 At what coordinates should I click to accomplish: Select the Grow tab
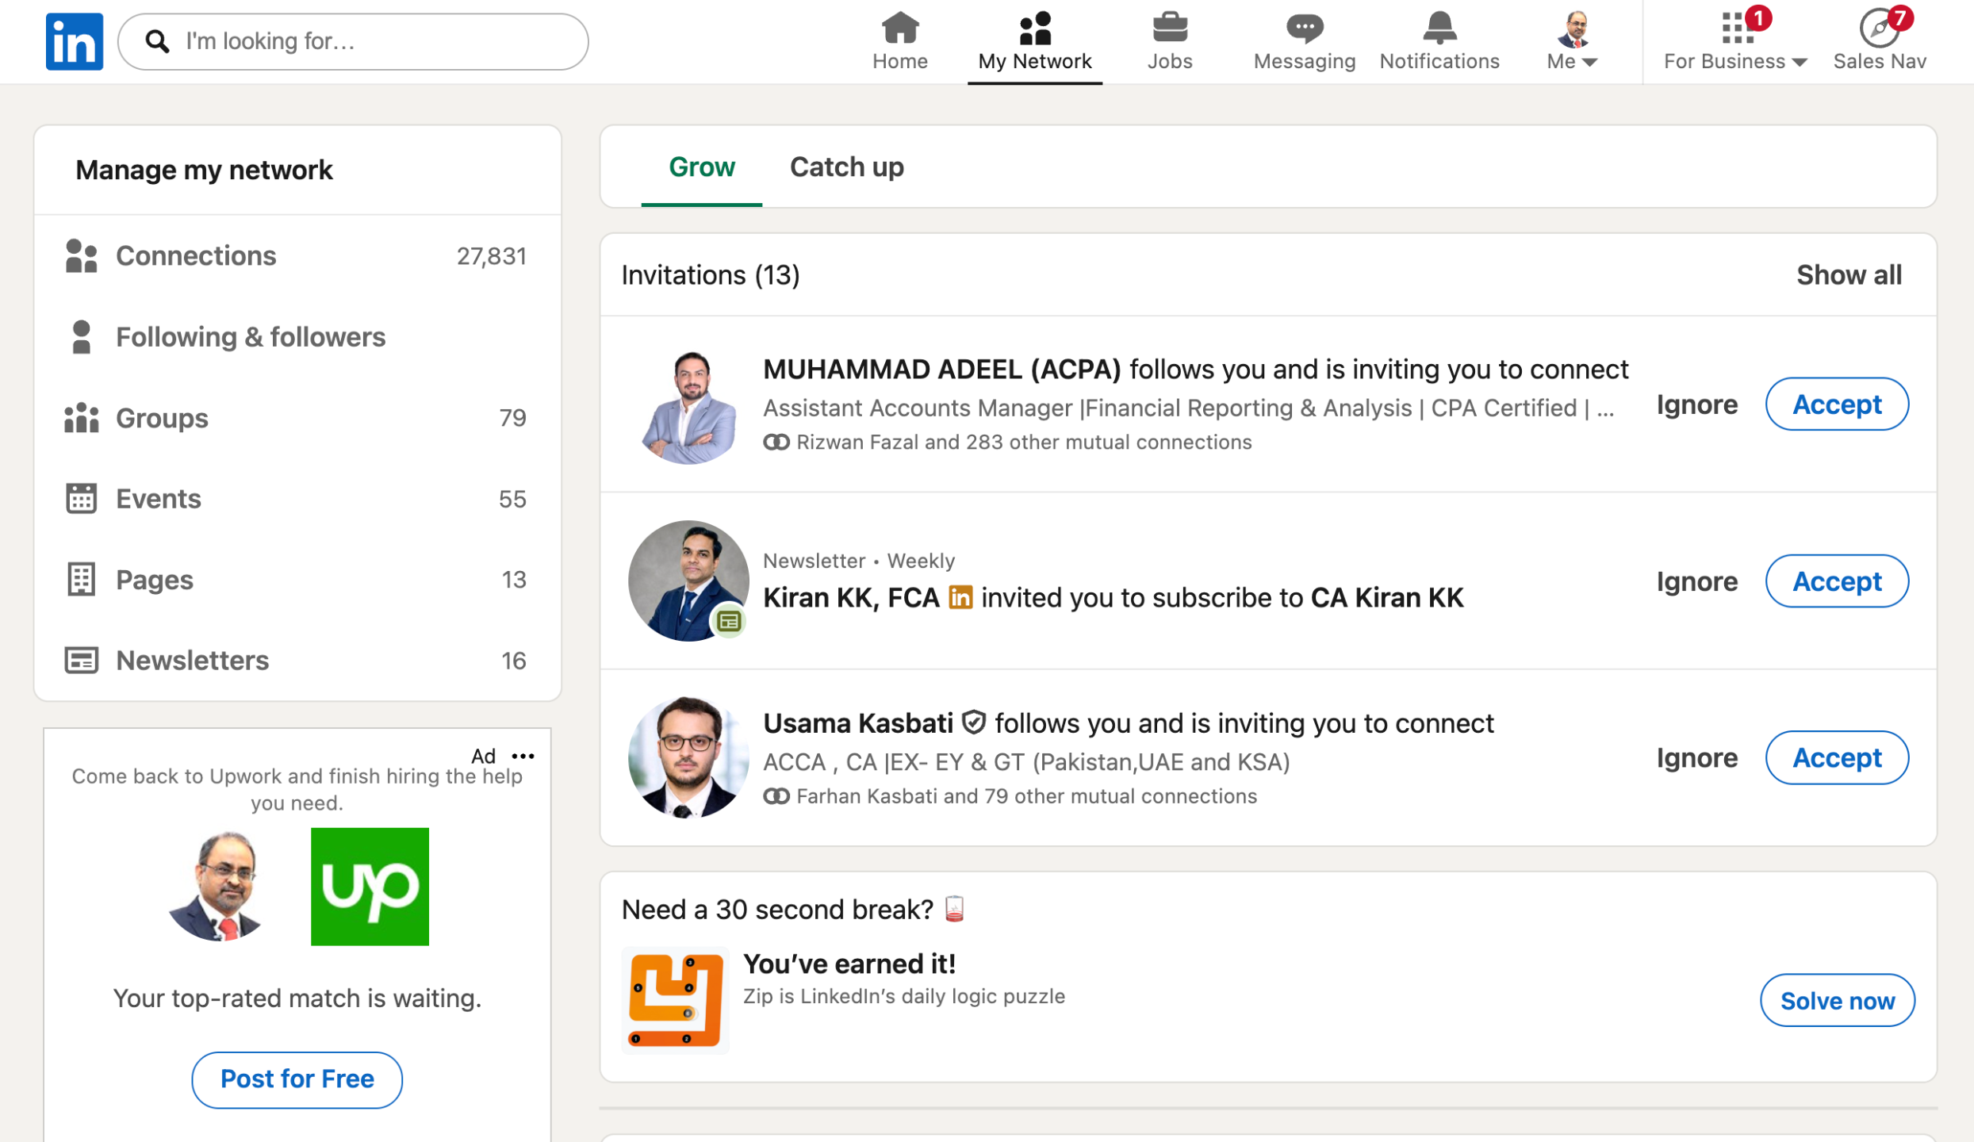[701, 167]
